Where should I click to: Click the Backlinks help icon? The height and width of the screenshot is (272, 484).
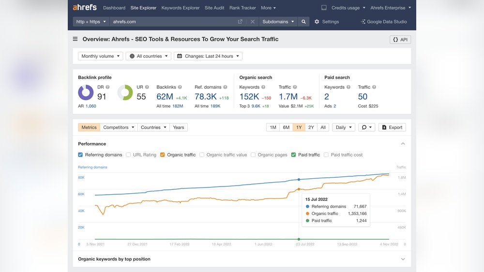[x=180, y=87]
